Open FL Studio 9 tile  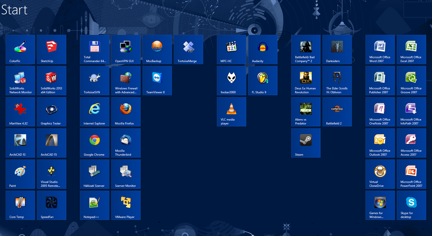coord(263,81)
